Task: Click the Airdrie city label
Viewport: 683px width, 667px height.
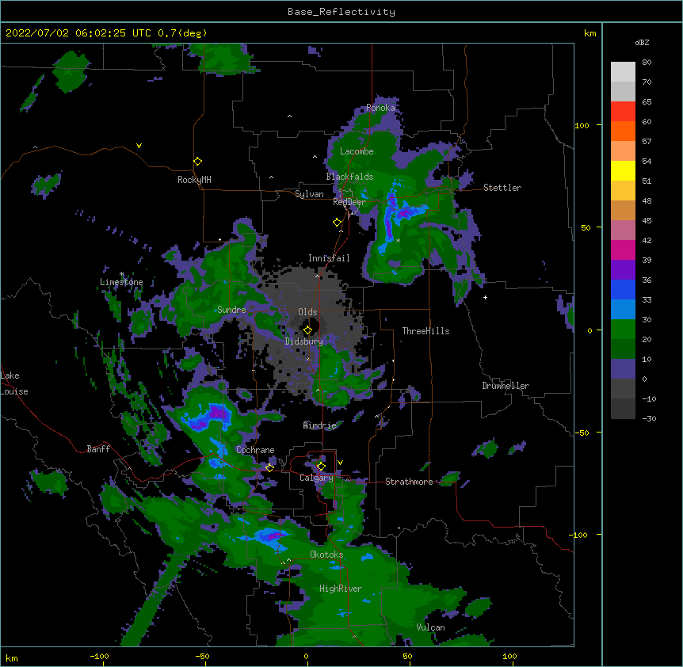Action: pyautogui.click(x=320, y=425)
